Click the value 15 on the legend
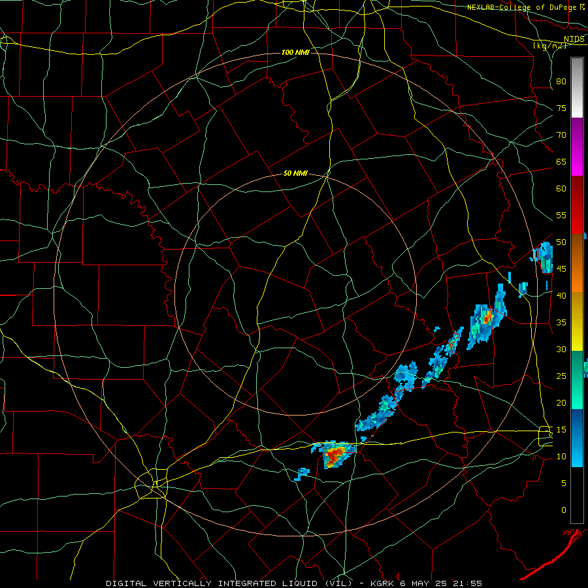 click(561, 430)
